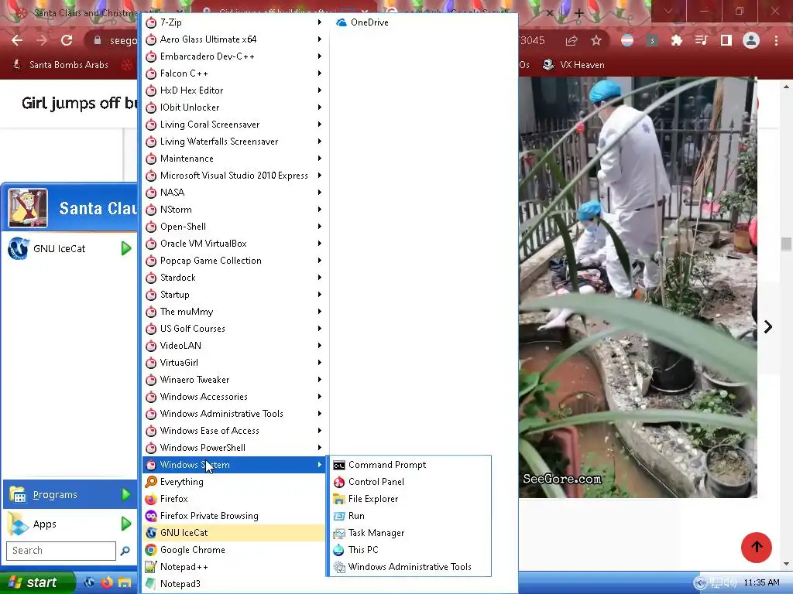Screen dimensions: 793x594
Task: Click the Programs folder icon
Action: coord(18,494)
